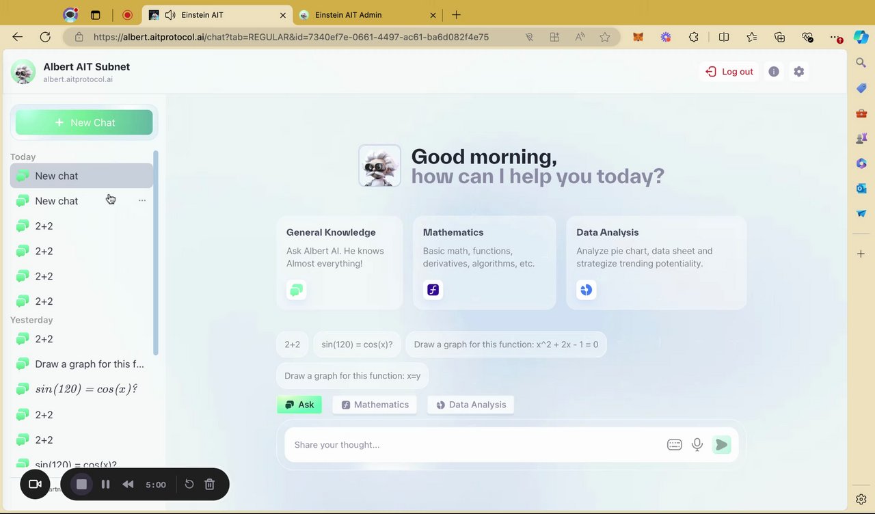The height and width of the screenshot is (514, 875).
Task: Click the Log out button
Action: tap(729, 72)
